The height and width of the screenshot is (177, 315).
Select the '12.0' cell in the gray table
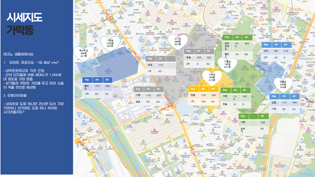click(x=209, y=58)
